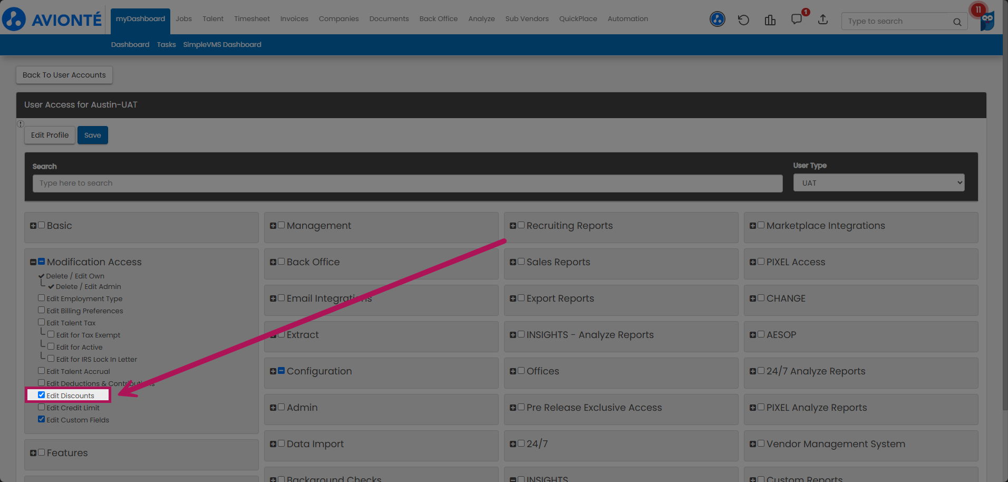This screenshot has height=482, width=1008.
Task: Select the Delete / Edit Admin item
Action: [89, 287]
